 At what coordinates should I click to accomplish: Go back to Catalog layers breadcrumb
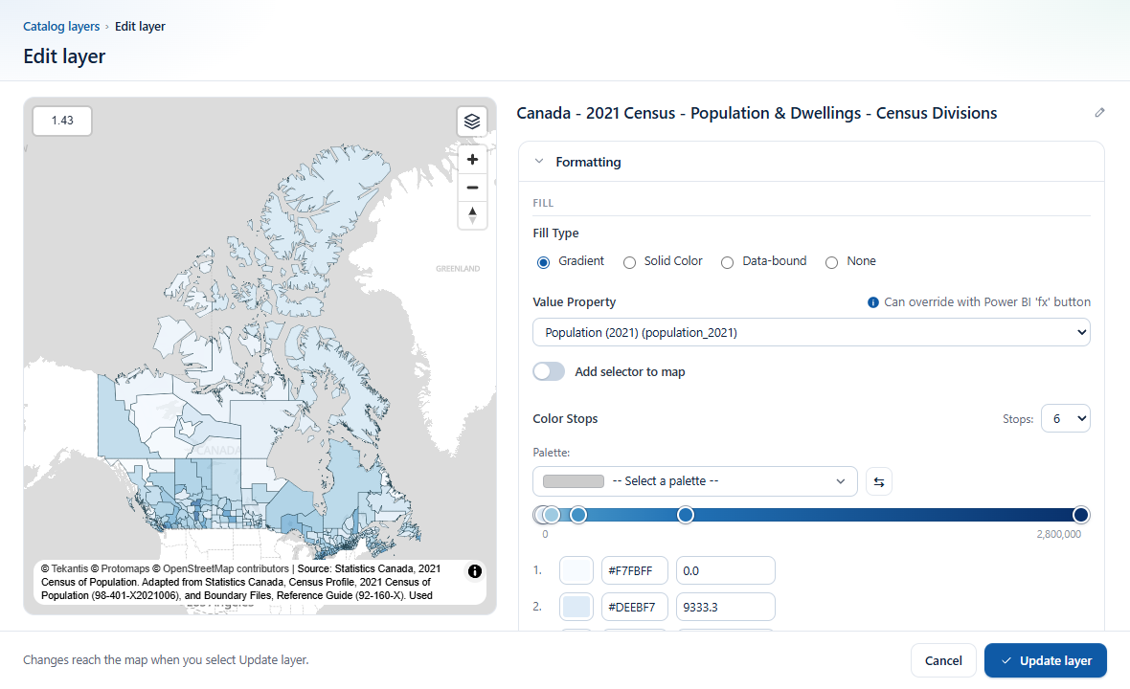click(61, 26)
